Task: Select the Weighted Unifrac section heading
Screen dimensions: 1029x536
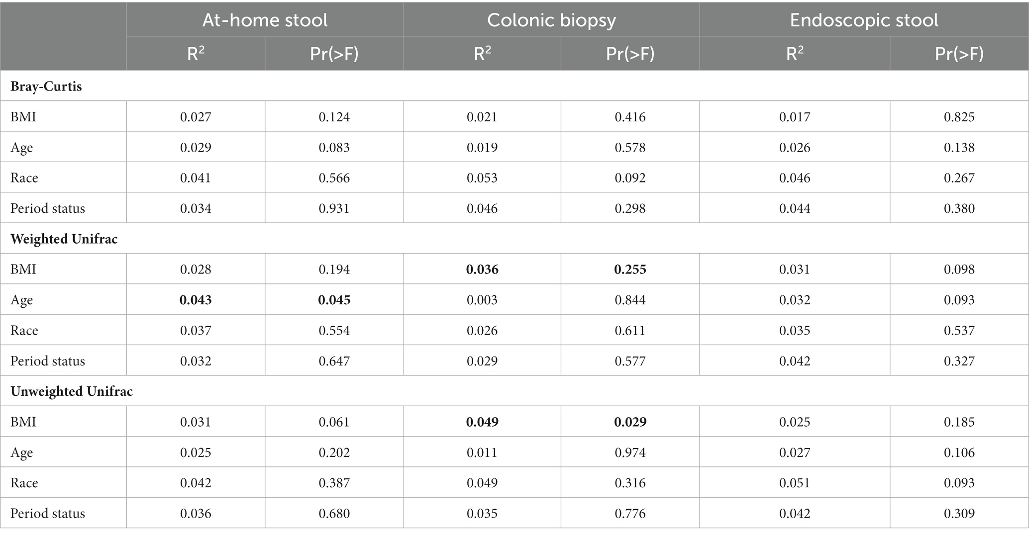Action: pyautogui.click(x=64, y=239)
